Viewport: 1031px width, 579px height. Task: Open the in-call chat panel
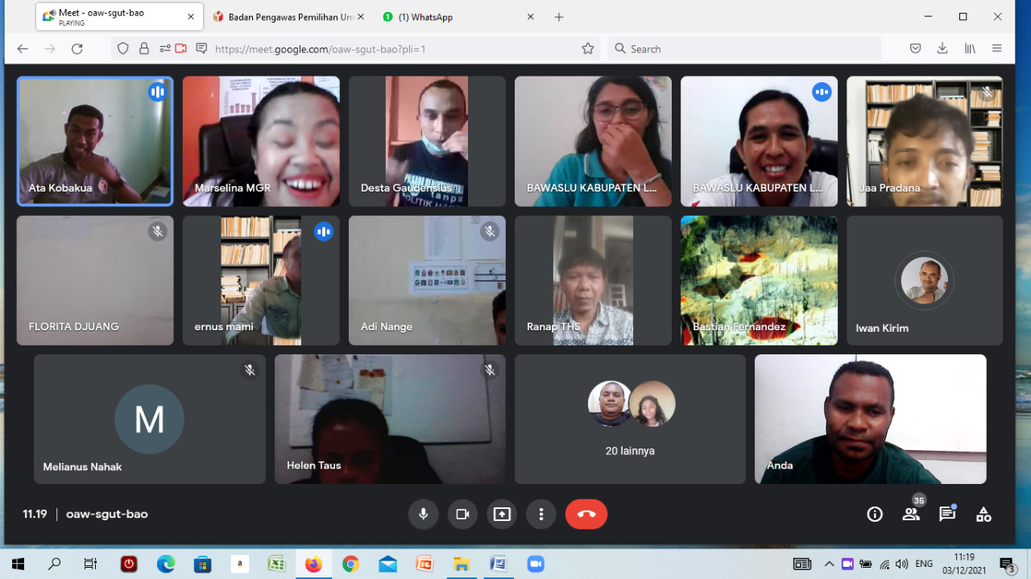coord(947,514)
